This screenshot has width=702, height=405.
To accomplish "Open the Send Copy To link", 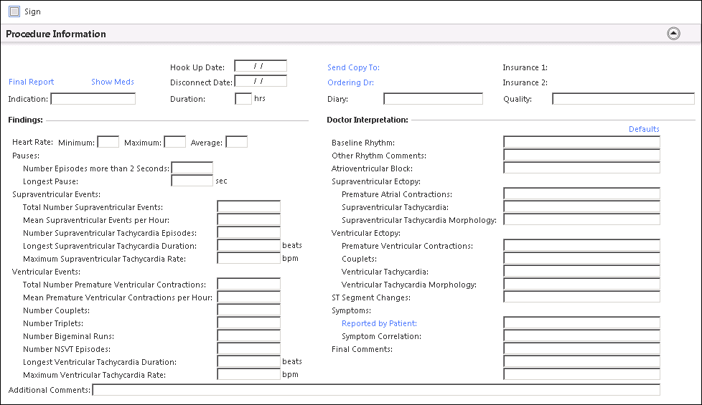I will 353,67.
